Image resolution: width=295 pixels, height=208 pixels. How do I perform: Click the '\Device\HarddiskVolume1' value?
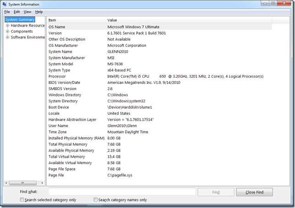tap(130, 107)
